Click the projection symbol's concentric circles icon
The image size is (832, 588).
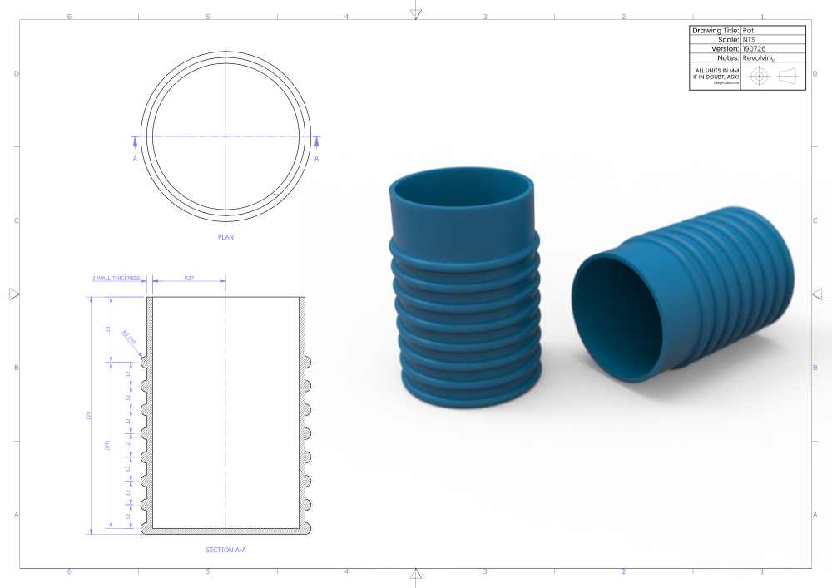[759, 77]
